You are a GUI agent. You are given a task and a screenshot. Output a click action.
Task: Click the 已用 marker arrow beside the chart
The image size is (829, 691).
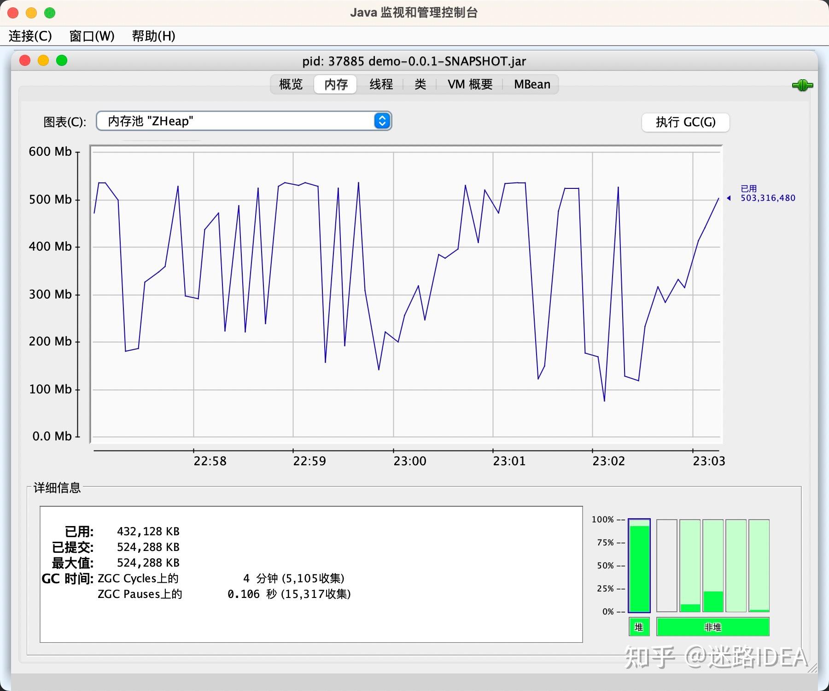pyautogui.click(x=730, y=198)
